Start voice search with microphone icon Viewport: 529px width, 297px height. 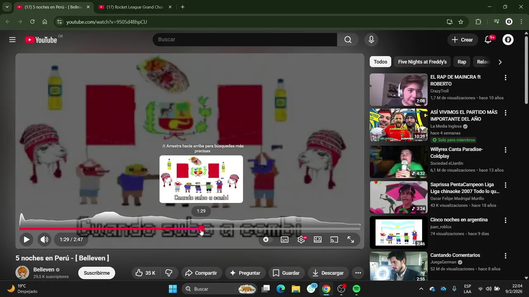tap(371, 40)
